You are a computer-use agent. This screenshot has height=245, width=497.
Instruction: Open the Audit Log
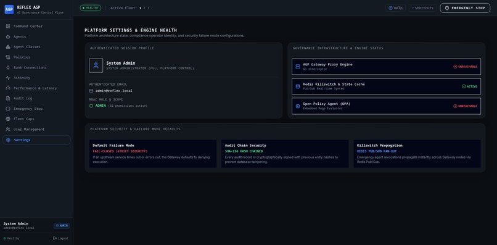[36, 98]
